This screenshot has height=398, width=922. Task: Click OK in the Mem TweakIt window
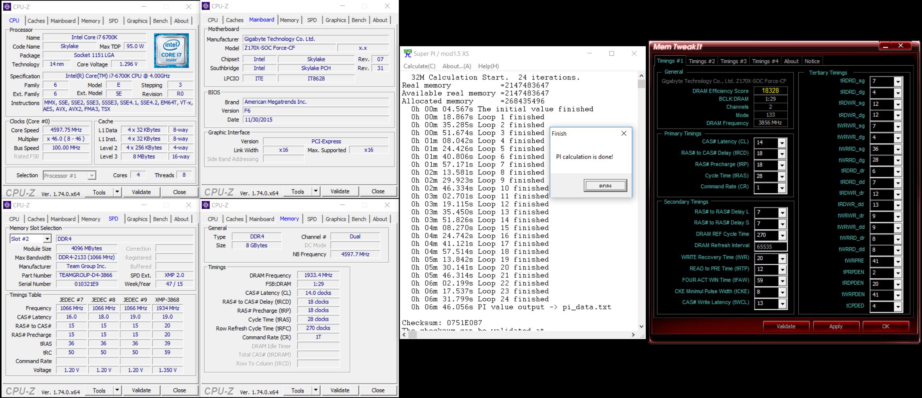[886, 326]
